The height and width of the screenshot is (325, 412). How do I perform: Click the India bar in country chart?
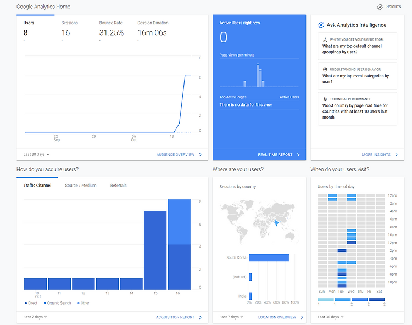(x=250, y=296)
